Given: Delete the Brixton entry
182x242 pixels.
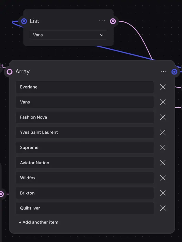Looking at the screenshot, I should [x=163, y=193].
